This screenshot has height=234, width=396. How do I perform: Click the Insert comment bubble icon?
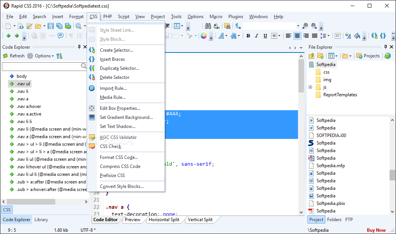tap(61, 36)
